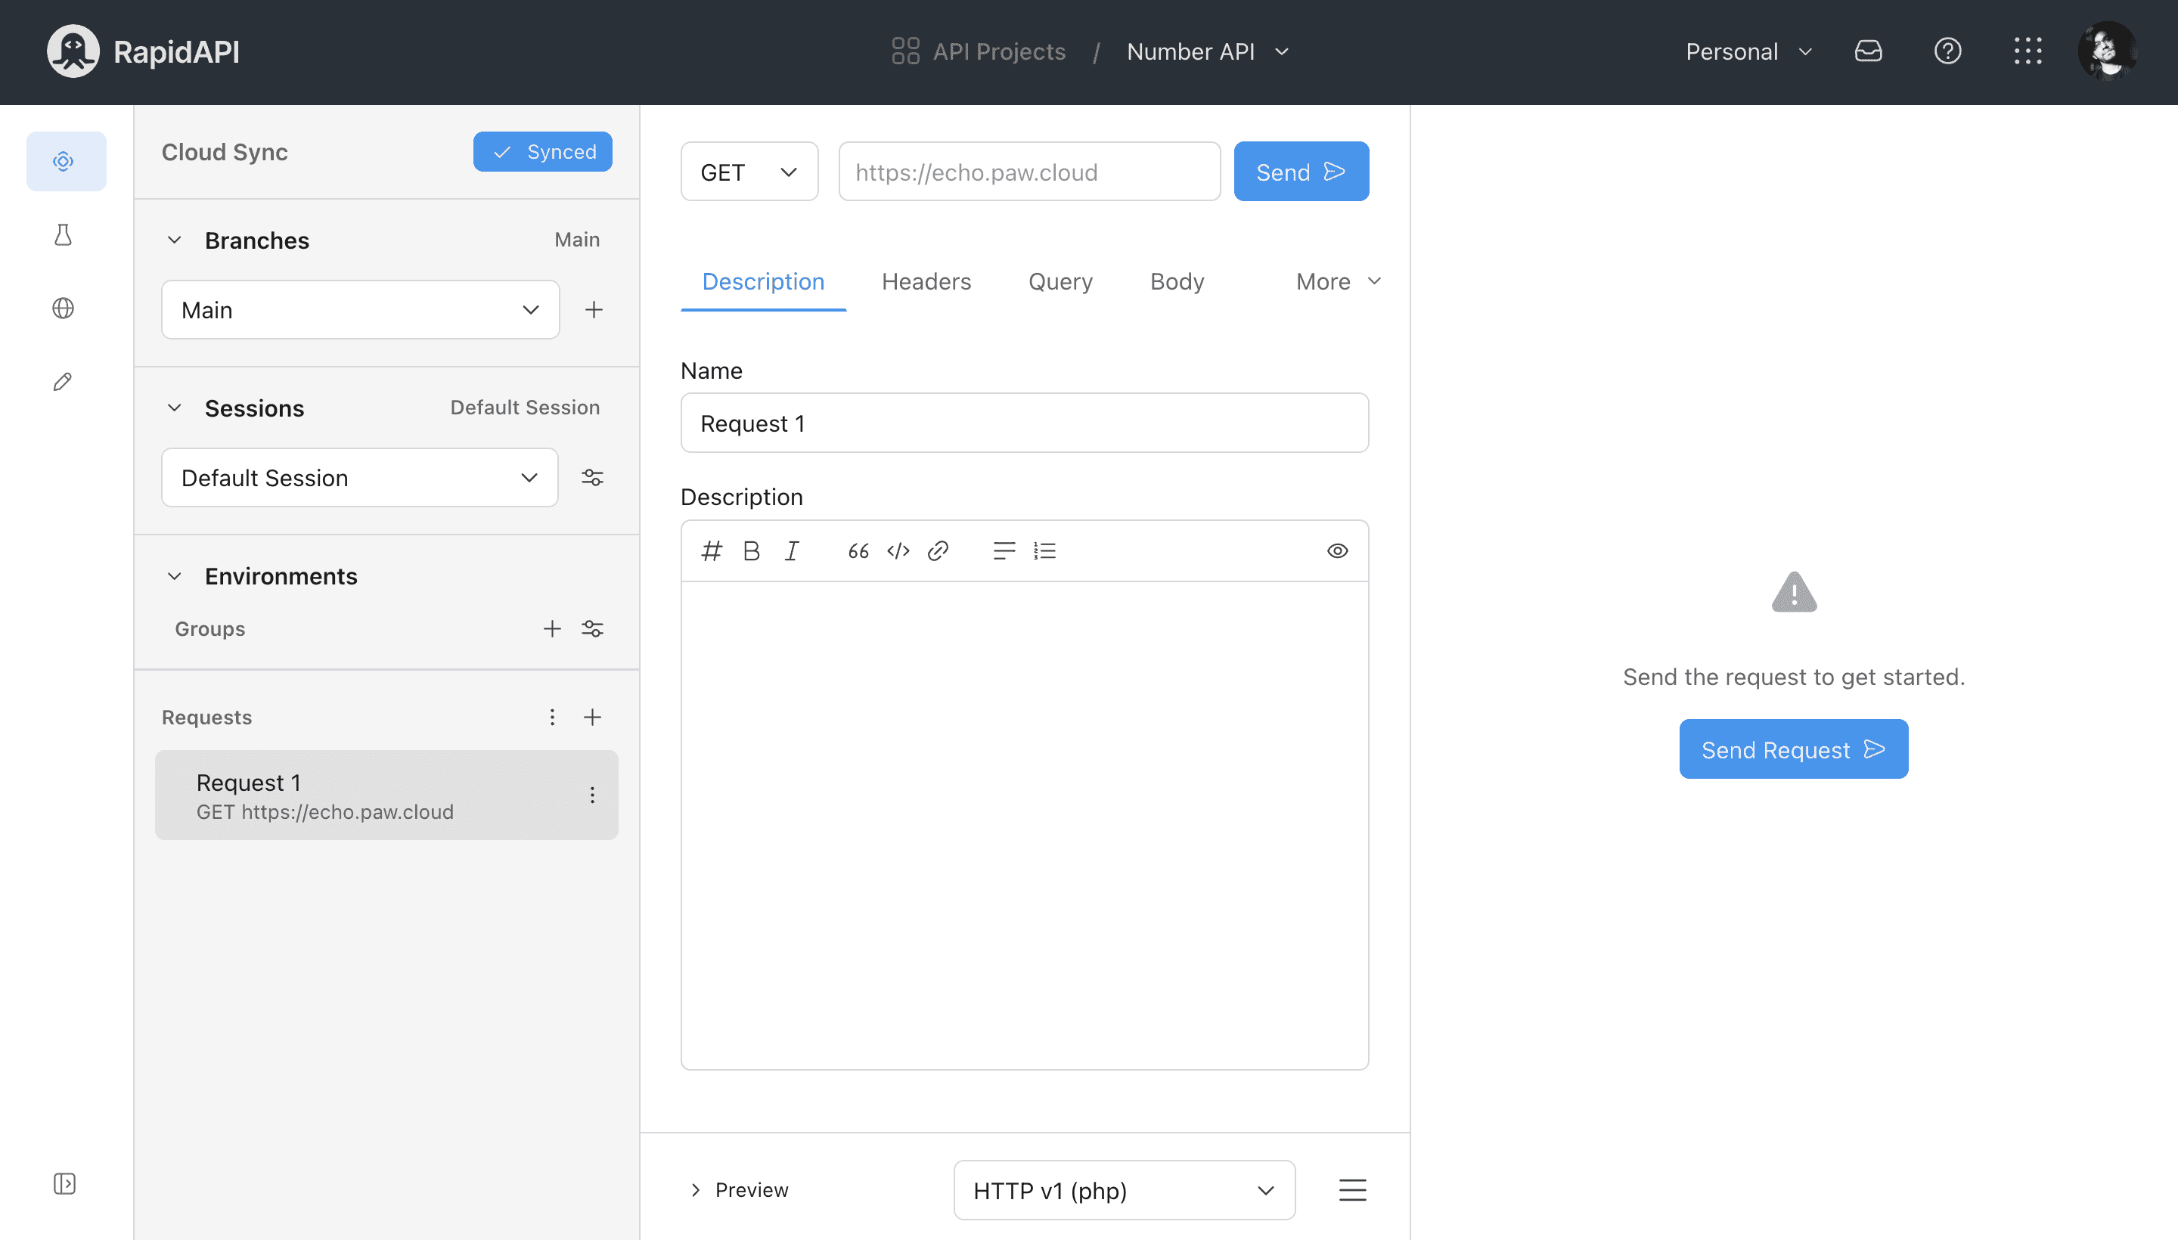Image resolution: width=2178 pixels, height=1240 pixels.
Task: Click the RapidAPI logo
Action: 143,51
